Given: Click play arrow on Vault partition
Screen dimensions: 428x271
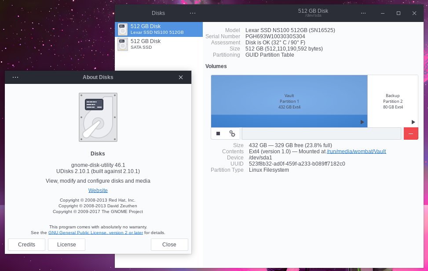Looking at the screenshot, I should (x=362, y=122).
